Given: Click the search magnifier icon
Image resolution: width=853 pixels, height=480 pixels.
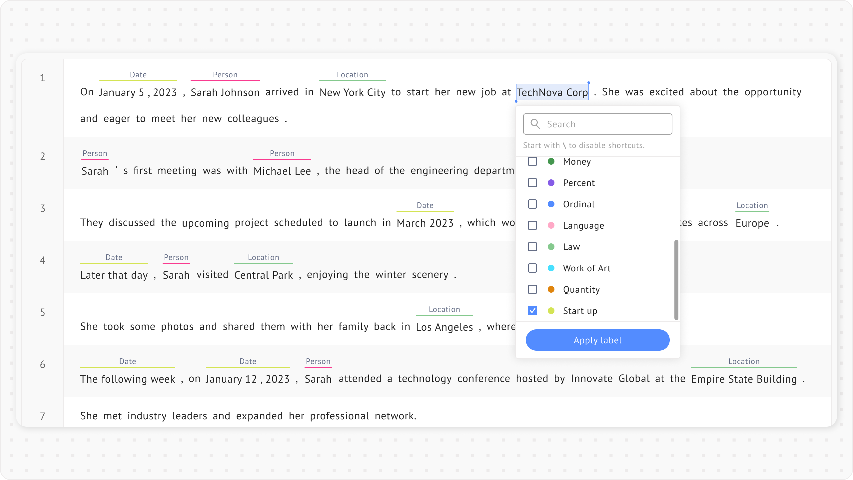Looking at the screenshot, I should 535,124.
